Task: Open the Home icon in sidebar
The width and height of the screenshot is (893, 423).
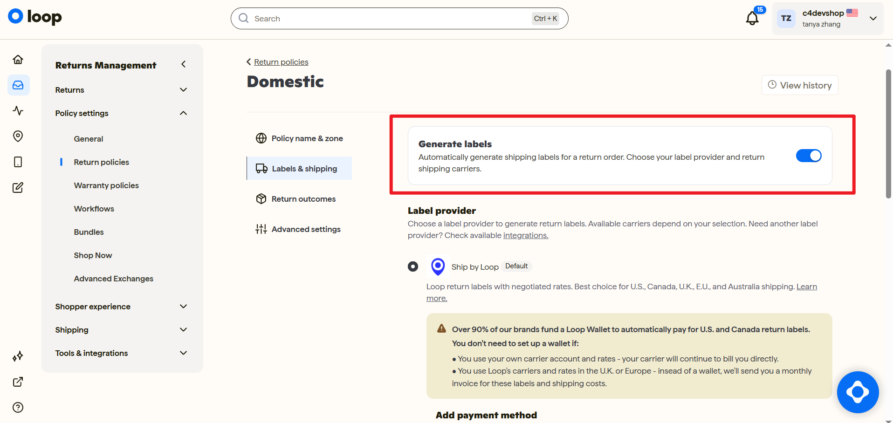Action: click(x=18, y=60)
